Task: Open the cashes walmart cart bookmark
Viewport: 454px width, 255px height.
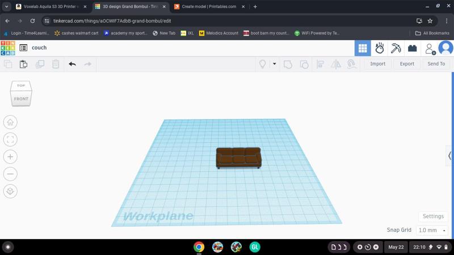Action: [77, 33]
